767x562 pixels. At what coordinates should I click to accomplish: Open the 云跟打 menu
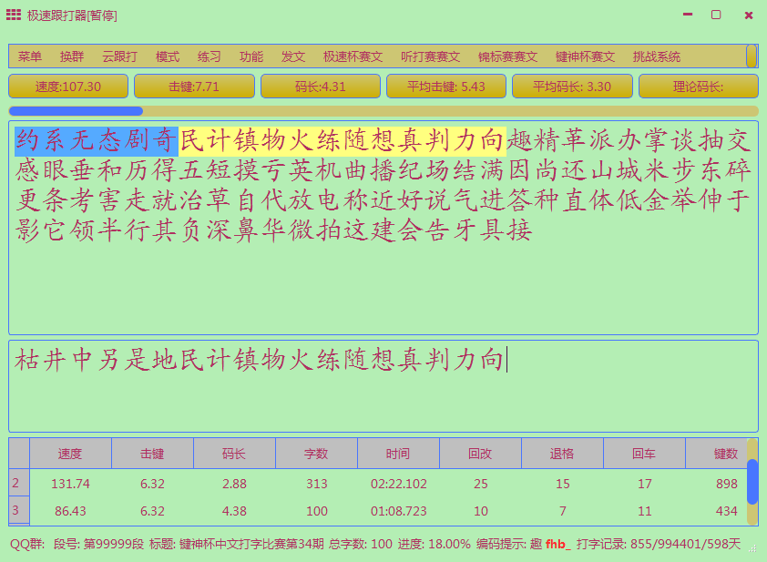click(x=119, y=56)
